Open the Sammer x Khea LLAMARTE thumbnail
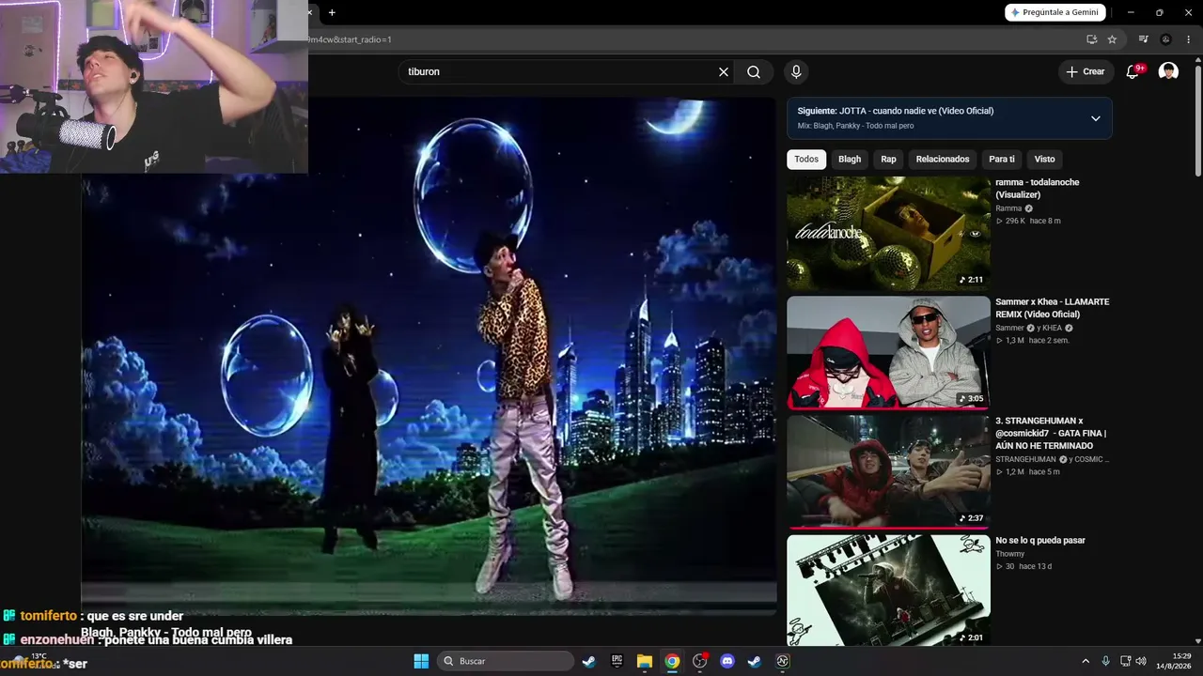 [888, 353]
